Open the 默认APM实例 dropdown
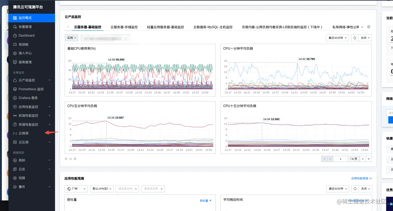This screenshot has height=211, width=393. [x=102, y=189]
